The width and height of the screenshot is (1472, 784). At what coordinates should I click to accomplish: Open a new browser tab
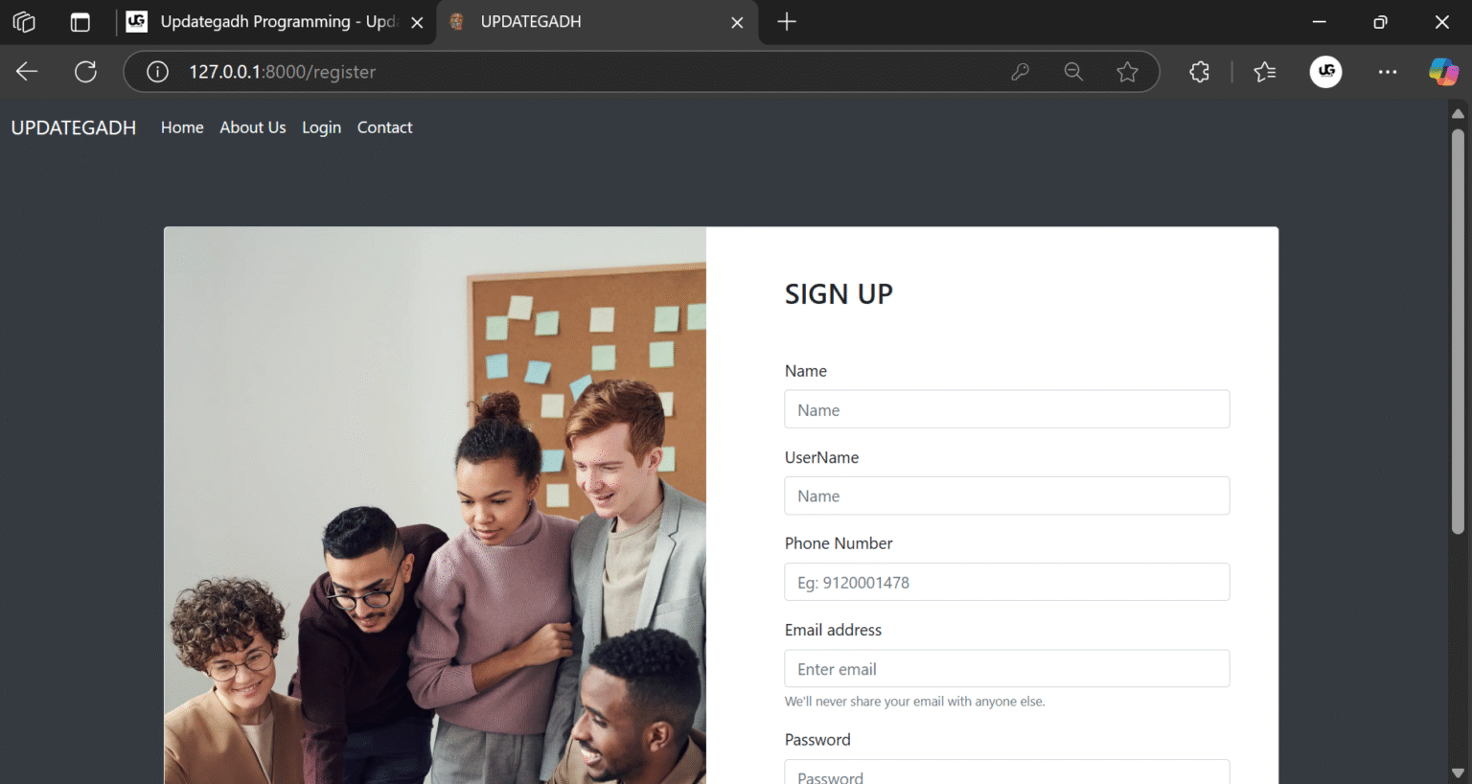coord(786,22)
